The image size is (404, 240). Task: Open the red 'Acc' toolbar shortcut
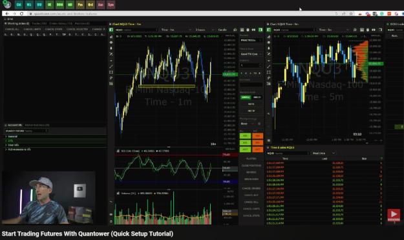click(100, 5)
